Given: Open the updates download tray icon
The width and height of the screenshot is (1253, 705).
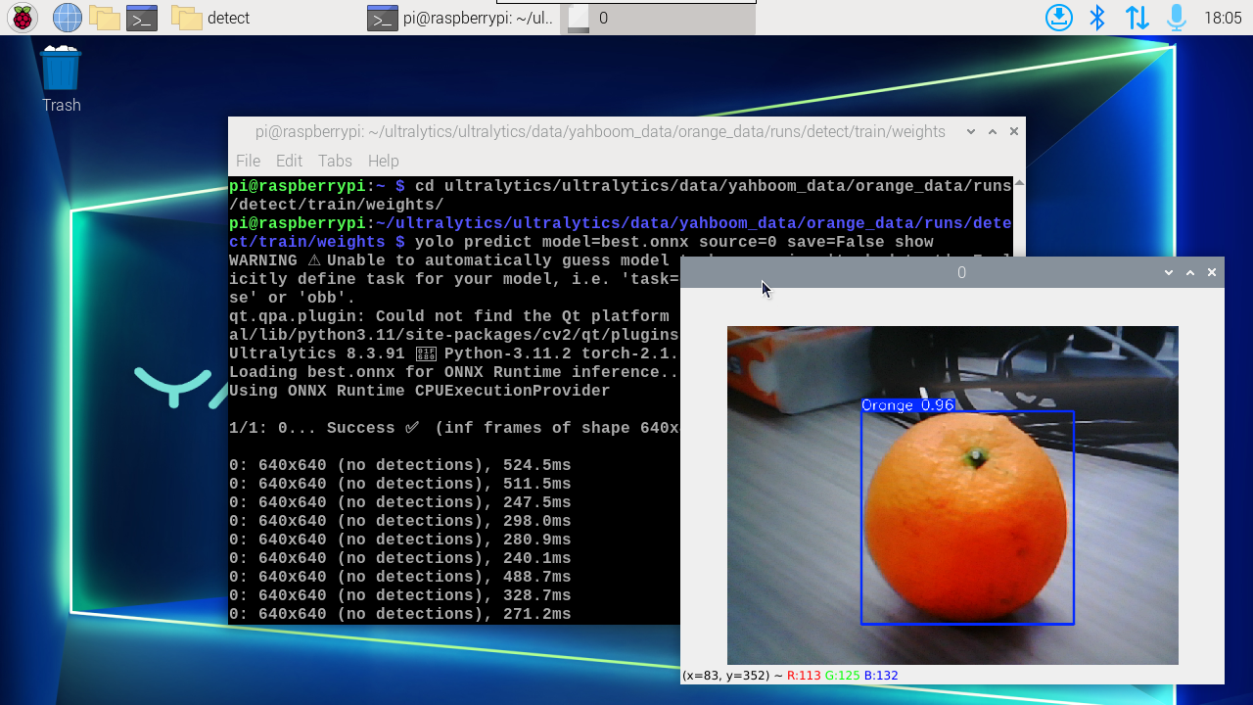Looking at the screenshot, I should pos(1059,18).
